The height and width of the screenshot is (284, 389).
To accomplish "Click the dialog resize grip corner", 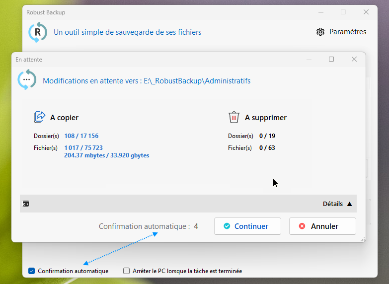I will (363, 239).
